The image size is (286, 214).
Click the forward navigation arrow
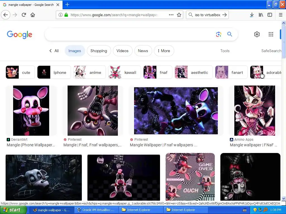(15, 15)
